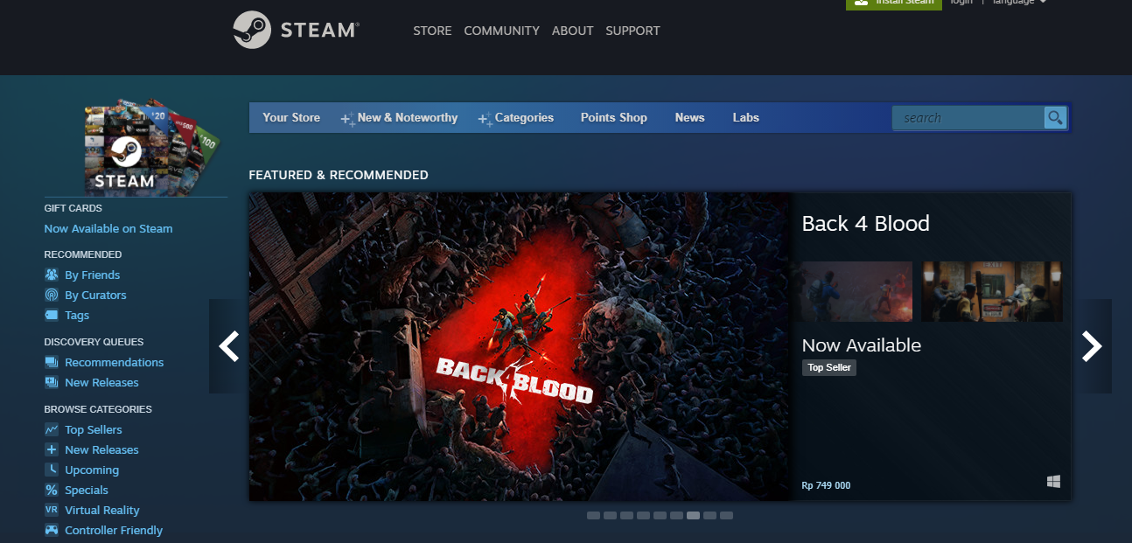
Task: Open the By Friends recommendations link
Action: coord(92,275)
